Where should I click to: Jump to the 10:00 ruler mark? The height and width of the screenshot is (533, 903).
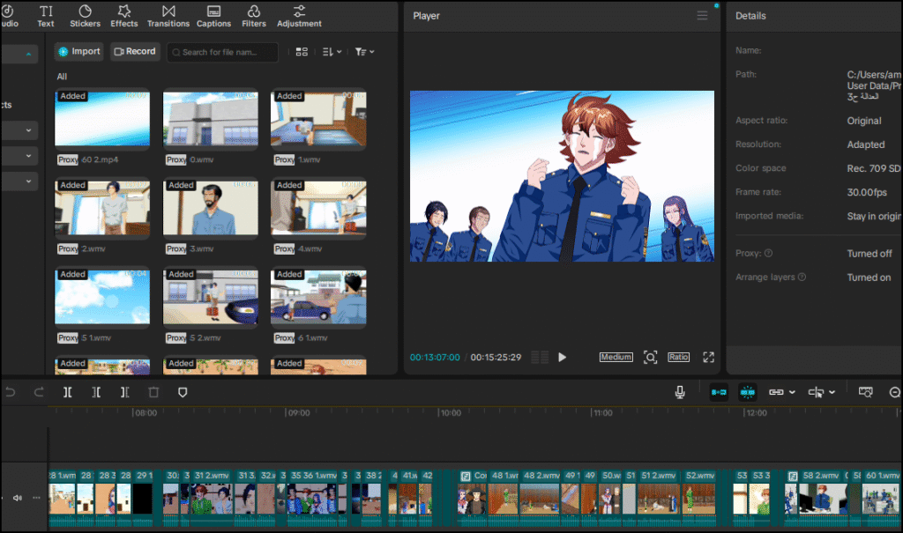[x=450, y=412]
